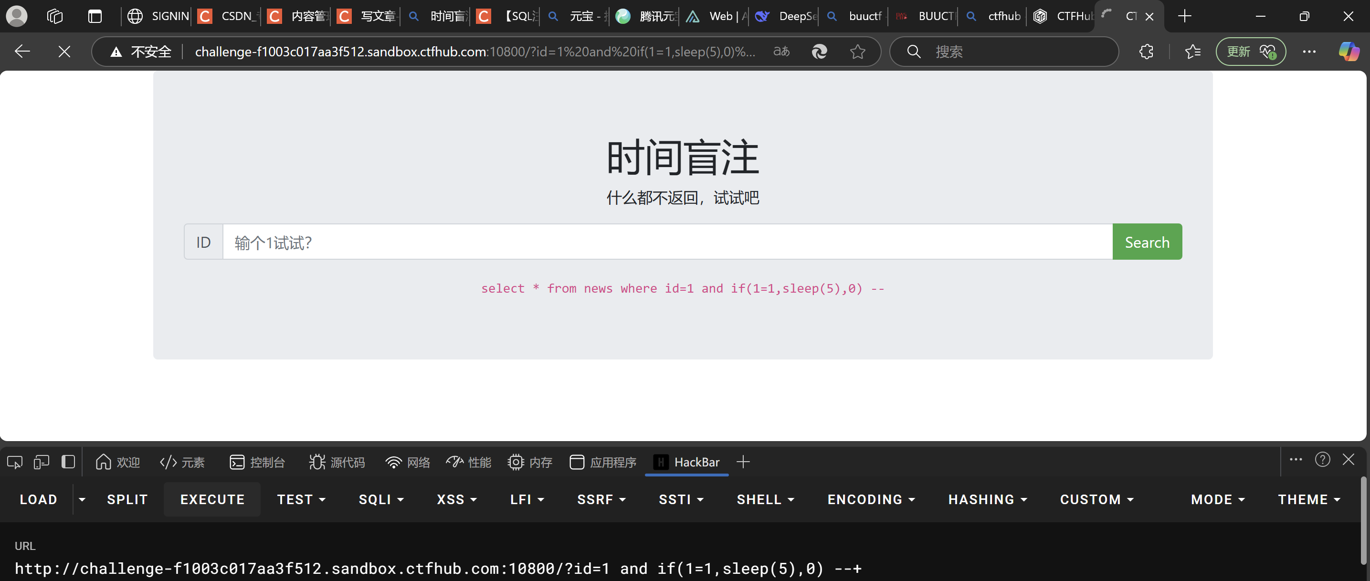Expand the ENCODING dropdown menu
This screenshot has height=581, width=1370.
(871, 499)
